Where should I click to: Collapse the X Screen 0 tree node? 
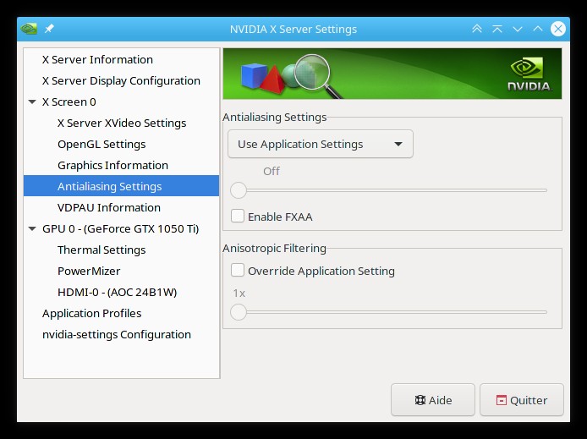[33, 102]
